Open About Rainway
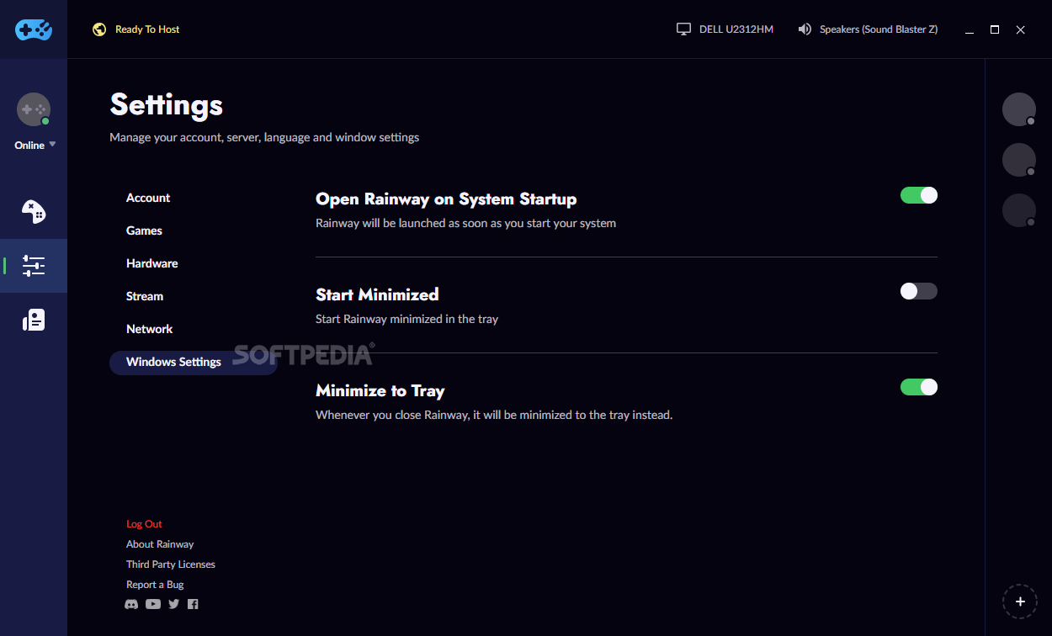The height and width of the screenshot is (636, 1052). tap(160, 544)
